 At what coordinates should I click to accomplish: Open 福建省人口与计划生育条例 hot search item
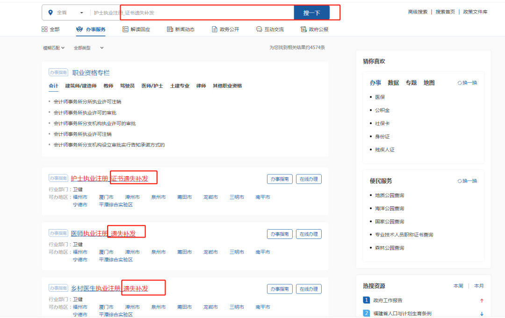click(402, 313)
